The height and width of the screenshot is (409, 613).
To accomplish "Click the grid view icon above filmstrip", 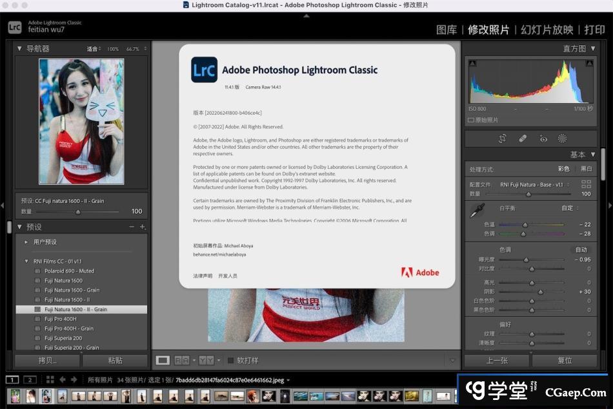I will click(50, 380).
